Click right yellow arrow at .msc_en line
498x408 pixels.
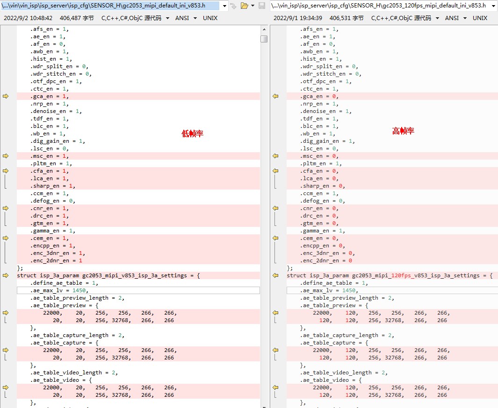[275, 156]
